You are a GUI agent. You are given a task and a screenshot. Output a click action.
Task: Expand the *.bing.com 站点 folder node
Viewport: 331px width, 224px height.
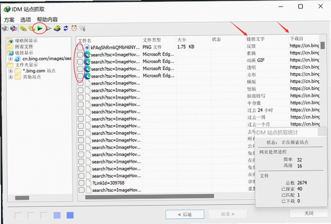10,71
